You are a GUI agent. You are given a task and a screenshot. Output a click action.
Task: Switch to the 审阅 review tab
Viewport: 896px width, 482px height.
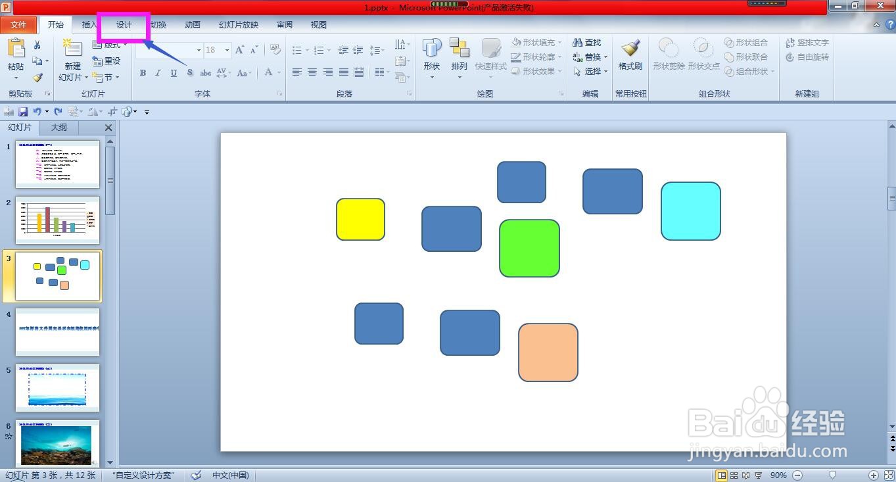[x=285, y=25]
